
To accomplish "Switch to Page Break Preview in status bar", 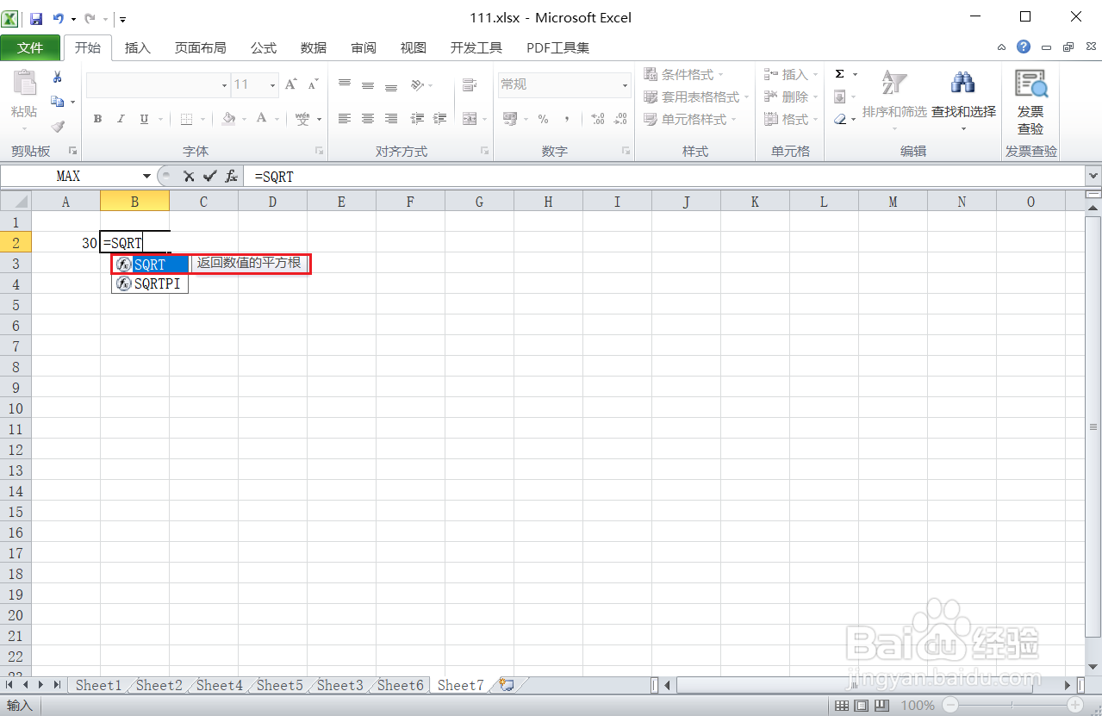I will click(x=883, y=706).
